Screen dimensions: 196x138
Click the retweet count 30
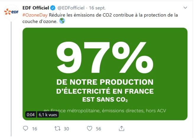click(67, 129)
